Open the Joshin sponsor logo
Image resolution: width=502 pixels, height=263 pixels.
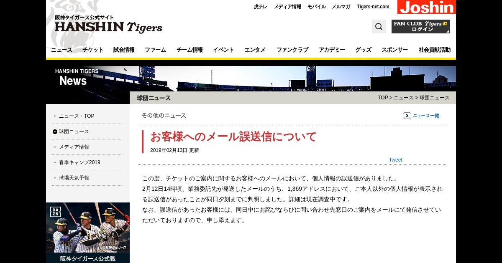pyautogui.click(x=427, y=7)
